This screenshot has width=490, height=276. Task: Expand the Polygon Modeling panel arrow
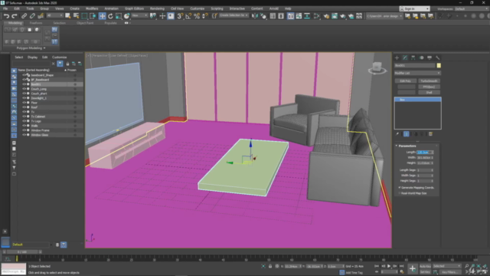pos(44,48)
